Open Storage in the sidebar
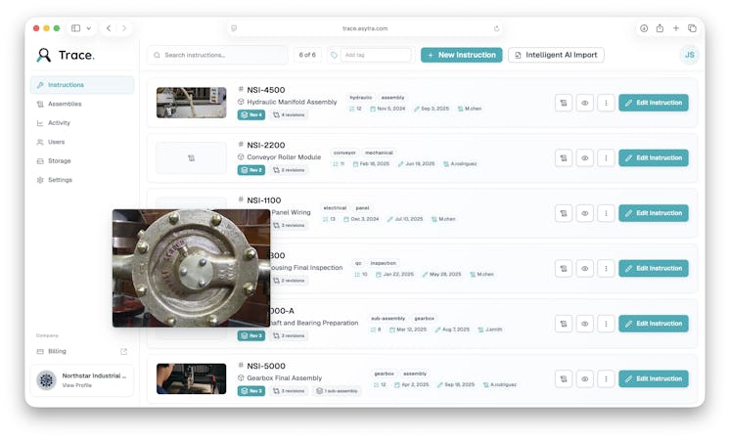 [x=82, y=161]
